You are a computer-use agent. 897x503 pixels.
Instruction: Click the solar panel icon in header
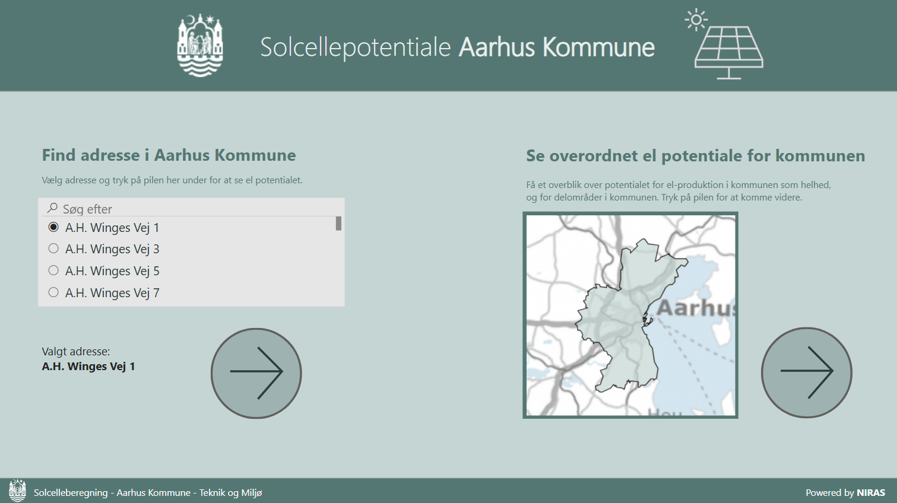point(729,52)
